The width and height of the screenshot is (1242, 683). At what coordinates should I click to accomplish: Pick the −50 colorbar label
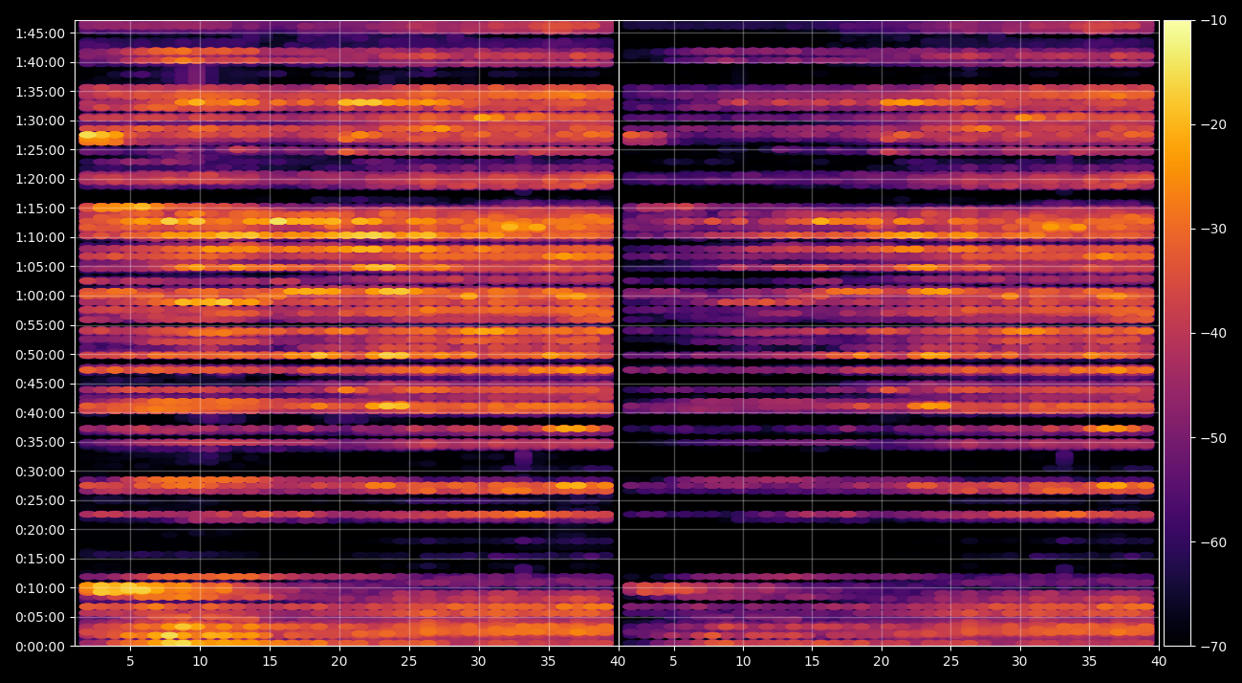point(1213,438)
